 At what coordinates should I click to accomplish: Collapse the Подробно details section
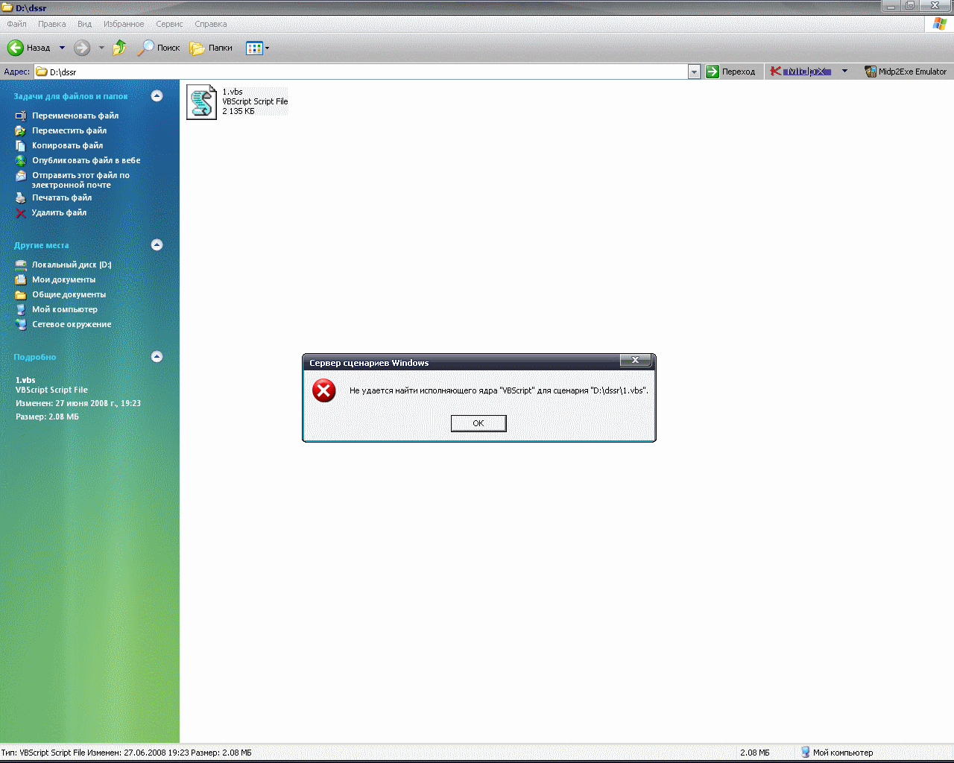[x=157, y=356]
